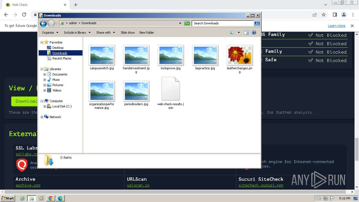Open the address bar history dropdown
Viewport: 359px width, 202px height.
(x=180, y=23)
